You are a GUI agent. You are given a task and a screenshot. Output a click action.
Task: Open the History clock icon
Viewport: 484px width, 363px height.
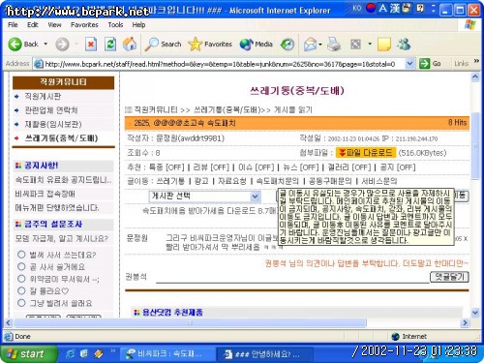click(287, 45)
